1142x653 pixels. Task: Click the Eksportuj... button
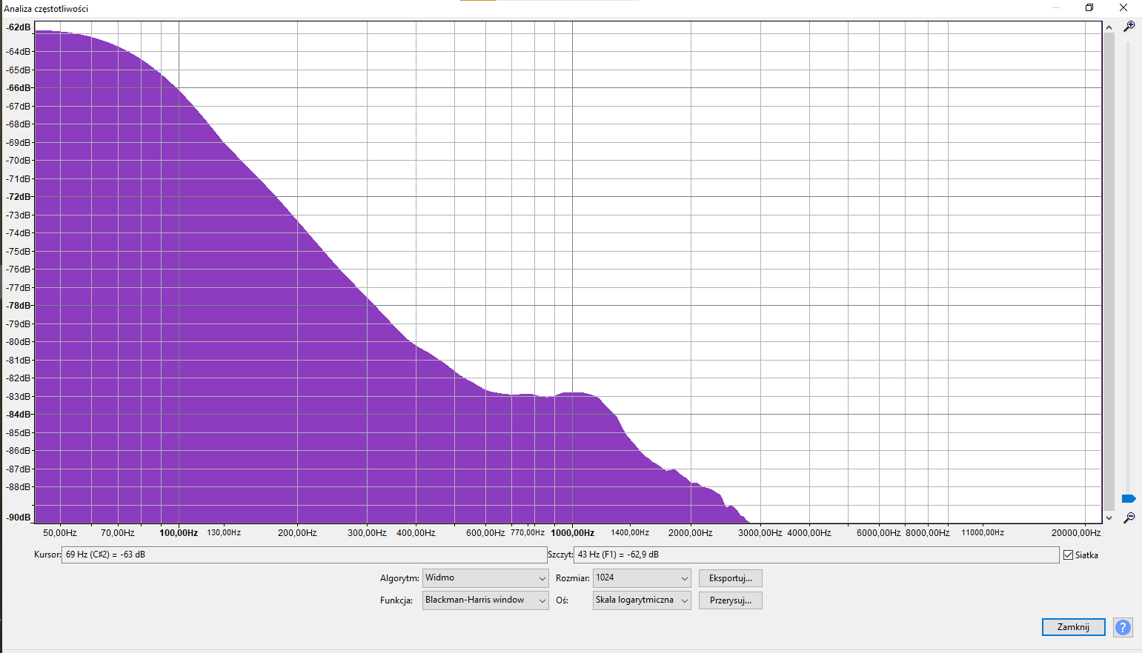point(730,578)
